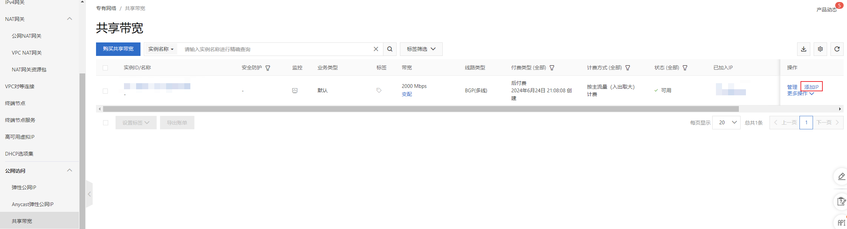Go to 上一页 pagination button

pyautogui.click(x=785, y=123)
